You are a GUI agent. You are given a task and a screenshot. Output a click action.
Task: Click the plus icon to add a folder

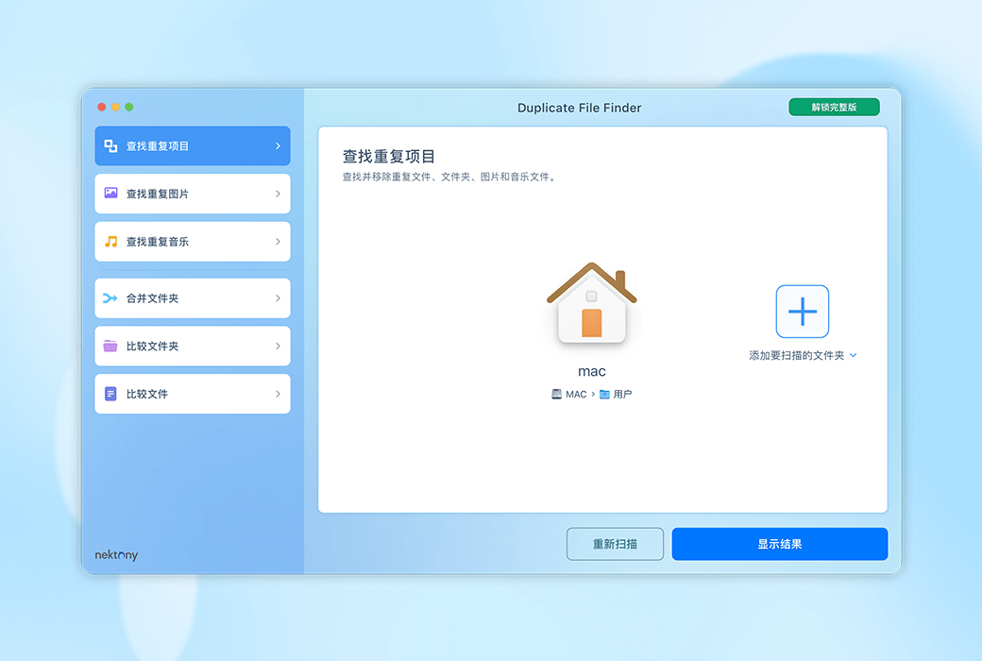tap(803, 312)
